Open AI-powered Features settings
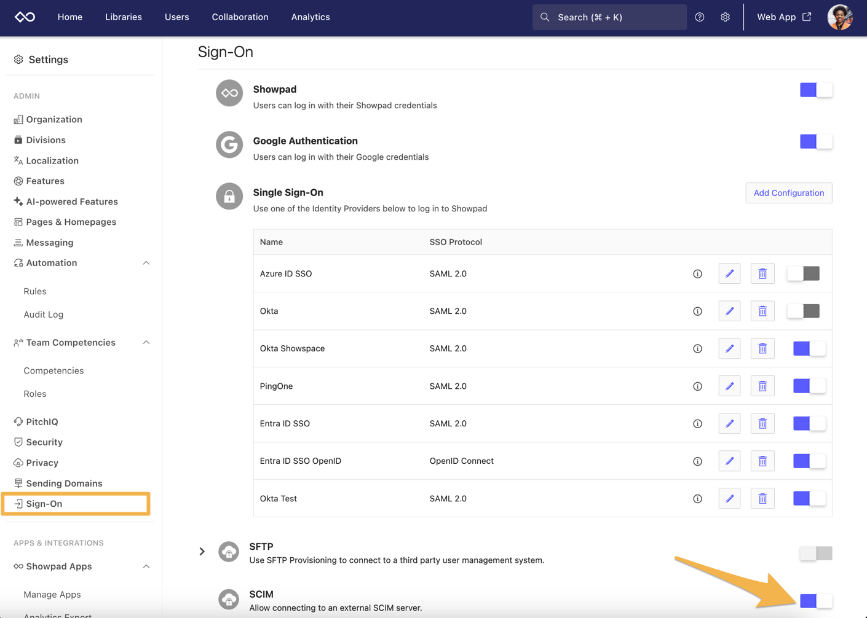The width and height of the screenshot is (867, 618). pos(66,201)
